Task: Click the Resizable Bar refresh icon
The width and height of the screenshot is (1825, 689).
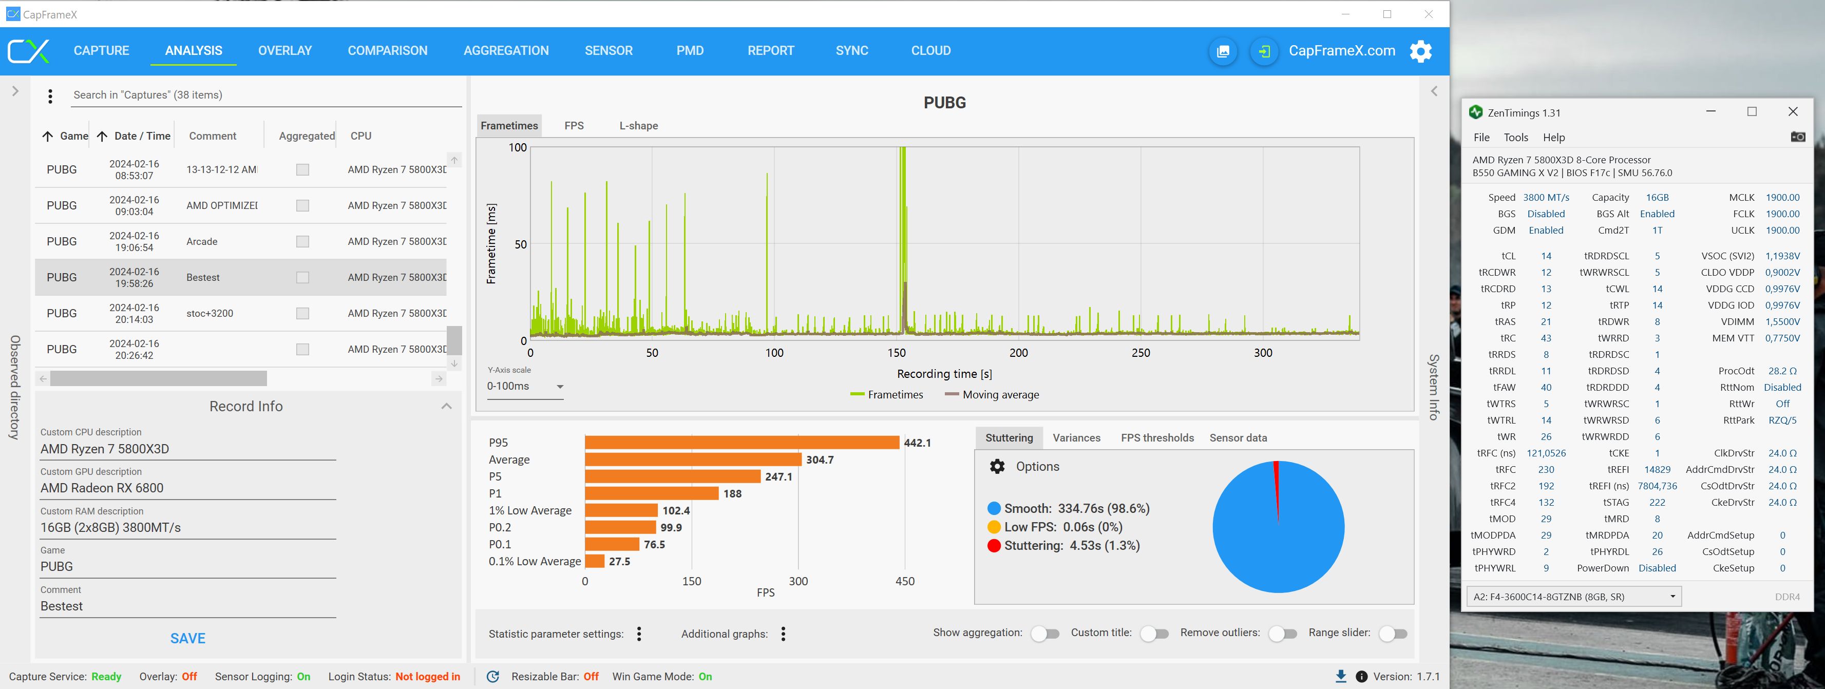Action: (x=493, y=676)
